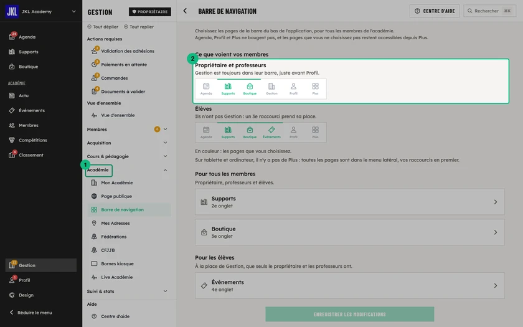Click Enregistrer les modifications
Screen dimensions: 523x327
[x=349, y=315]
